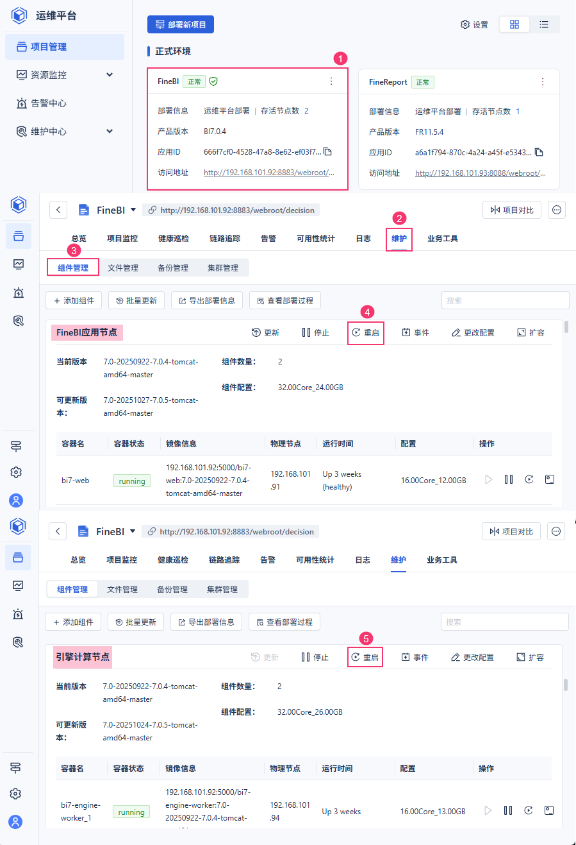Restart the bi7-web container
This screenshot has width=576, height=845.
[x=529, y=479]
